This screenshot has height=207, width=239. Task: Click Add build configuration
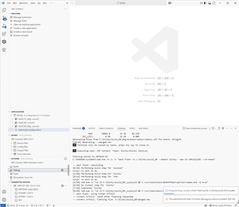(x=30, y=130)
